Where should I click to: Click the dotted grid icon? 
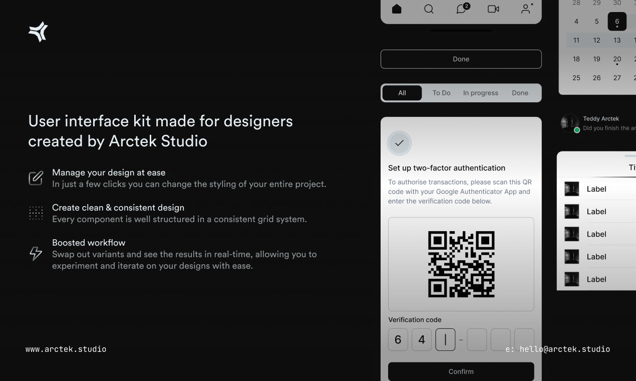point(36,213)
